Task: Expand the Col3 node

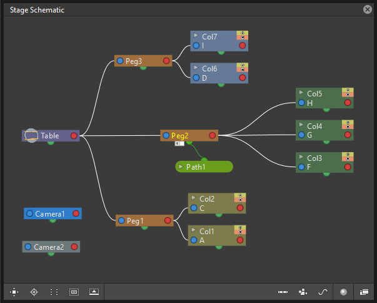Action: (x=301, y=157)
